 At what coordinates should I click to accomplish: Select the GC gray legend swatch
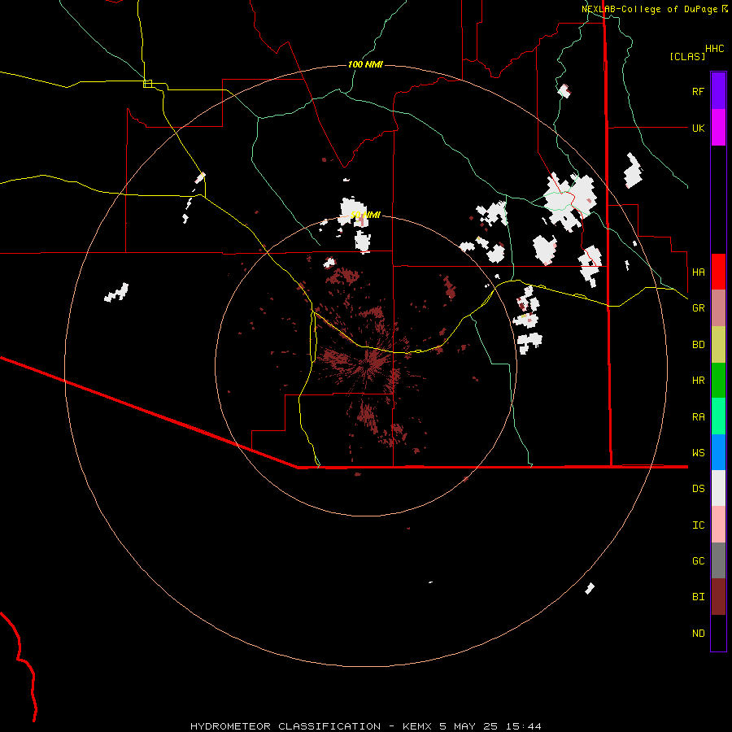point(718,560)
